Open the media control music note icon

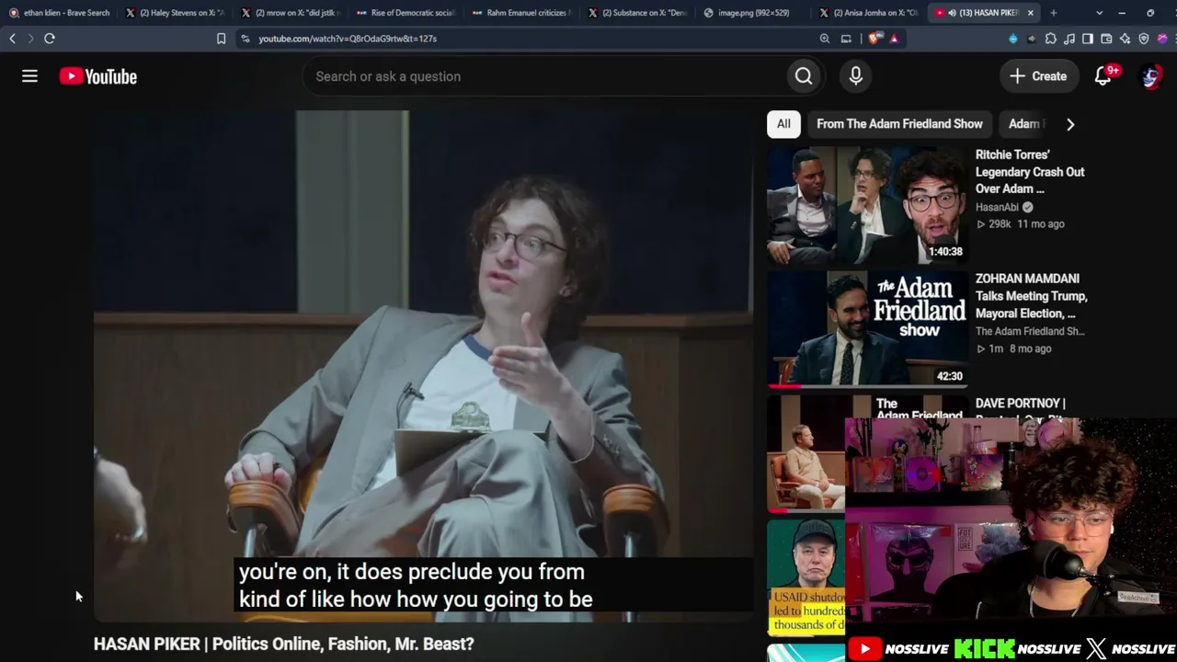coord(1069,39)
